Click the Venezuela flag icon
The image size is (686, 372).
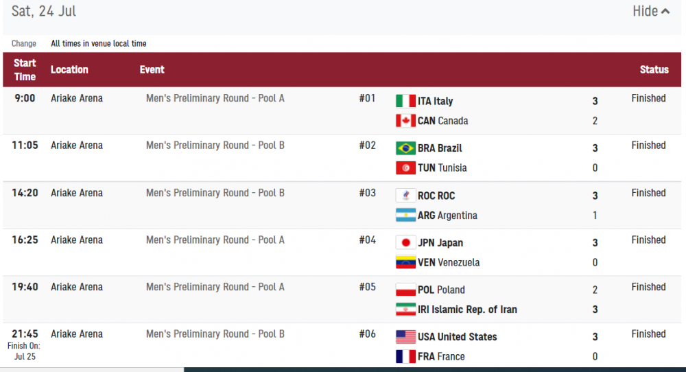pyautogui.click(x=405, y=262)
